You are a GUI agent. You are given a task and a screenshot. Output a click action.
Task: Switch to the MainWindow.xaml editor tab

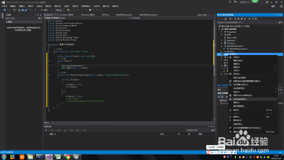124,15
